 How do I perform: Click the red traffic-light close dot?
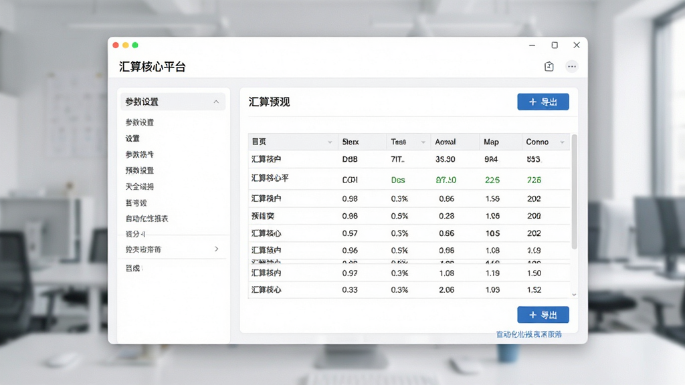tap(116, 45)
